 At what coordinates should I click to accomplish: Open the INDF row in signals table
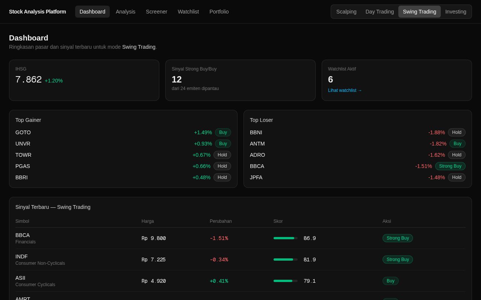[240, 259]
